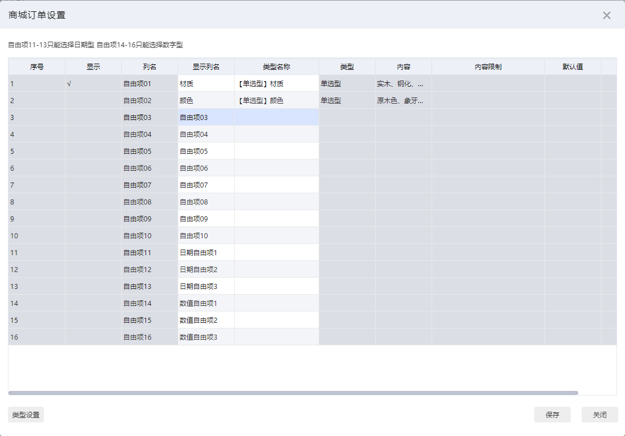The height and width of the screenshot is (436, 625).
Task: Enable 显示 for the 自由项03 row
Action: click(93, 118)
